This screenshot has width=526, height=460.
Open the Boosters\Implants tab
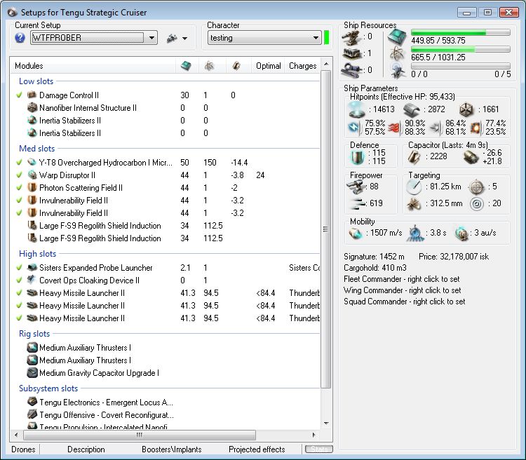(x=171, y=449)
